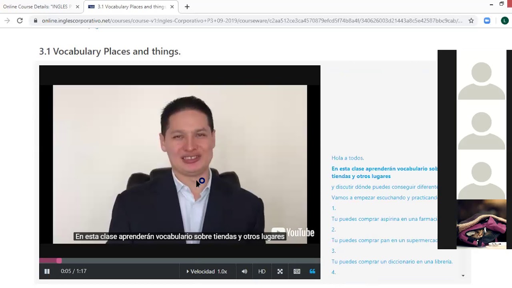The image size is (512, 288).
Task: Jump to transcript line 'Hola a todos.'
Action: point(348,158)
